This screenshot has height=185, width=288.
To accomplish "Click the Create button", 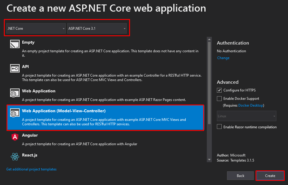I will pos(270,176).
